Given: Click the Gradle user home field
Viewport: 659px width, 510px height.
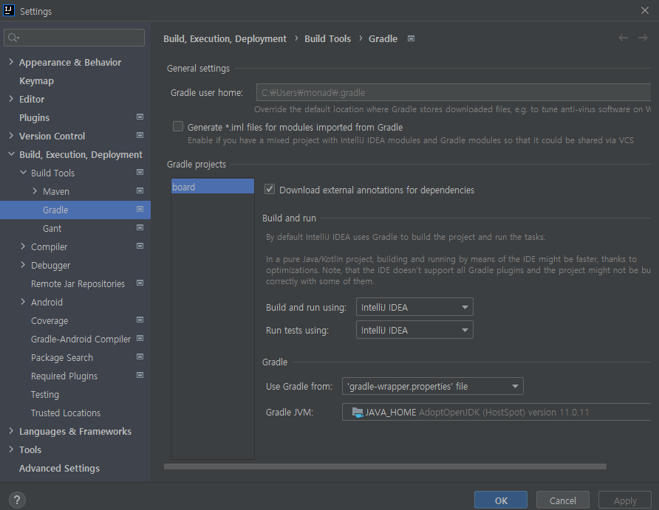Looking at the screenshot, I should pyautogui.click(x=454, y=92).
